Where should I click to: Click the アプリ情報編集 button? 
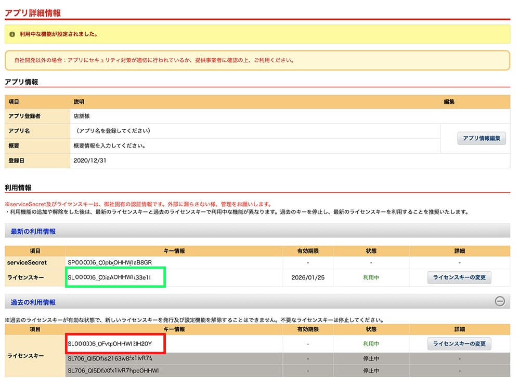481,138
